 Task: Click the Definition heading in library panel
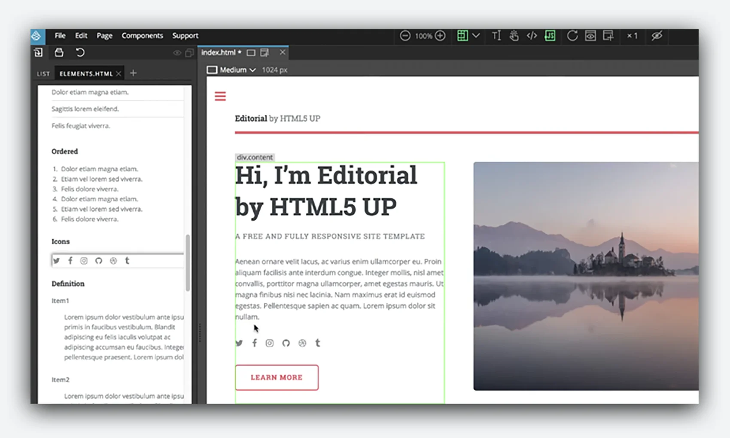click(68, 284)
